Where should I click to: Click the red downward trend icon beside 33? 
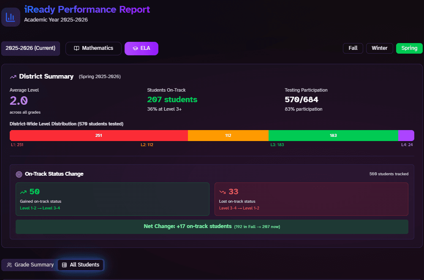[223, 192]
